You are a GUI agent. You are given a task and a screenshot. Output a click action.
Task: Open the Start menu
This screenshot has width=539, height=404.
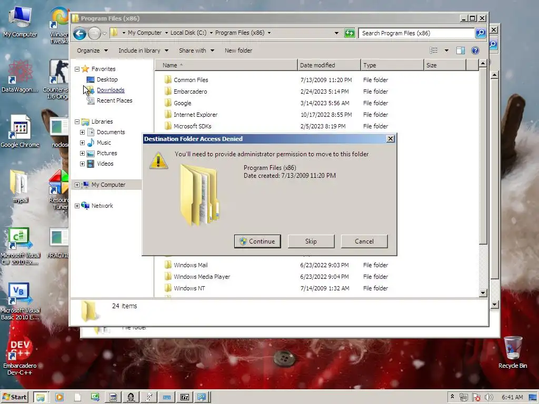coord(14,398)
